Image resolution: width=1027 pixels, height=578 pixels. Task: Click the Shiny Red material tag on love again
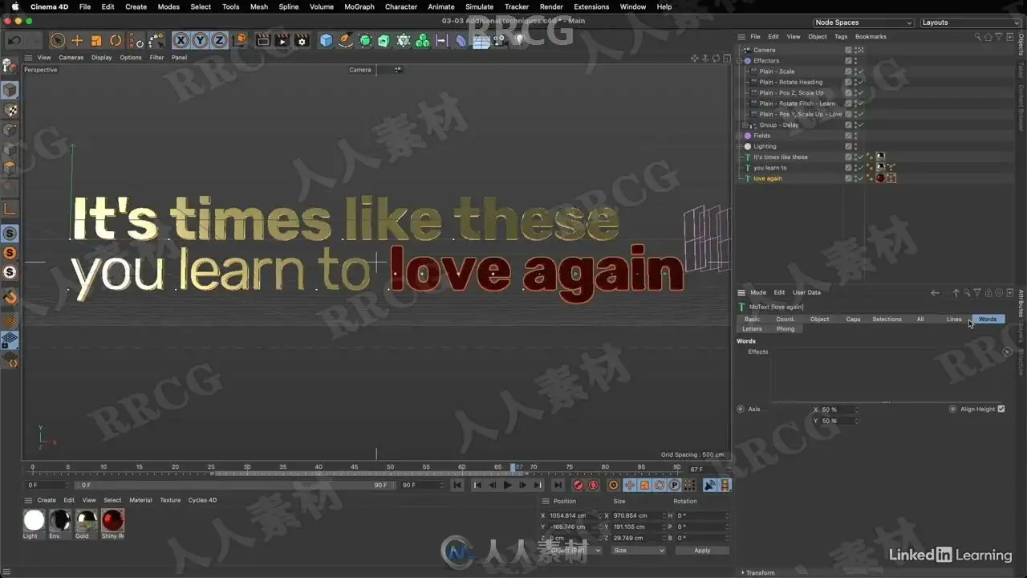click(880, 178)
